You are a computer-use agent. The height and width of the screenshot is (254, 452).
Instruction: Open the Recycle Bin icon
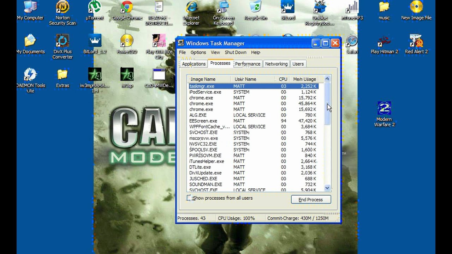point(256,11)
